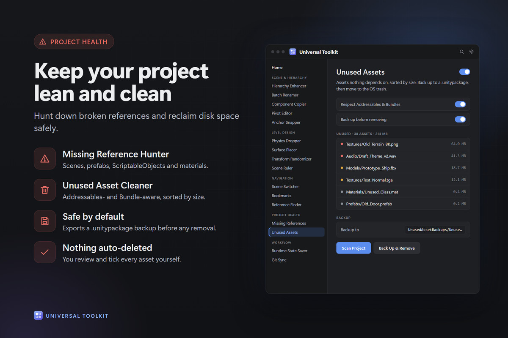Click the Backup to path field
The height and width of the screenshot is (338, 508).
click(435, 230)
